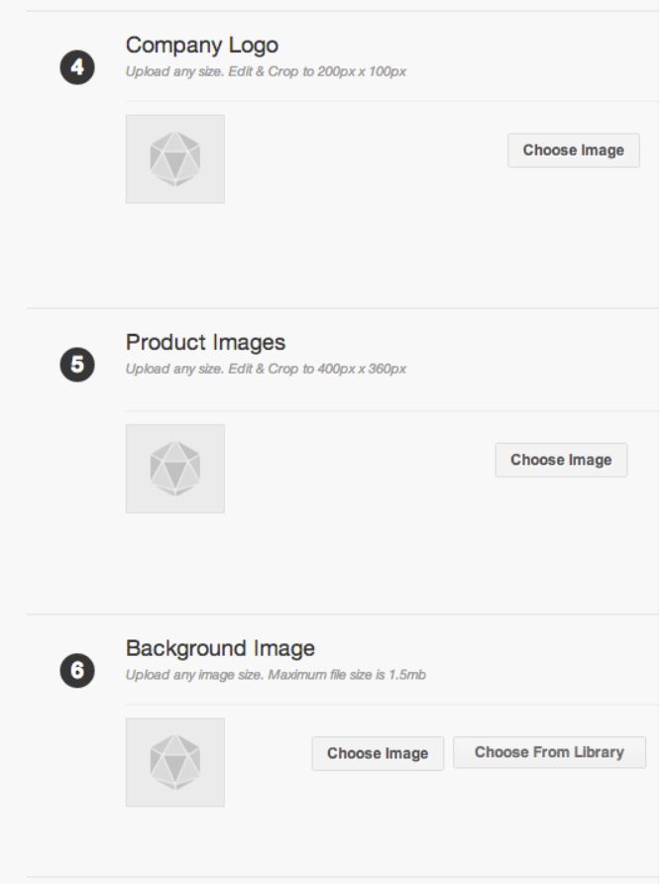This screenshot has height=884, width=659.
Task: Click the polyhedron placeholder icon under Product Images
Action: coord(175,469)
